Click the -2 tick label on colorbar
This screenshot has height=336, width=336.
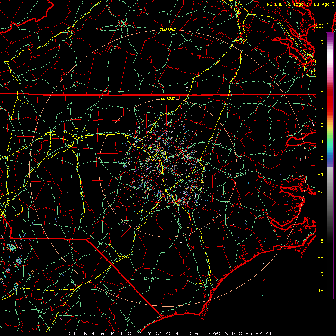pyautogui.click(x=321, y=191)
